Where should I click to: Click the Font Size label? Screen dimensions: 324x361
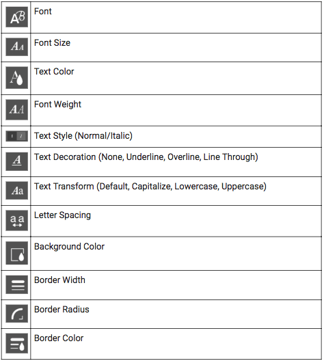pos(52,43)
